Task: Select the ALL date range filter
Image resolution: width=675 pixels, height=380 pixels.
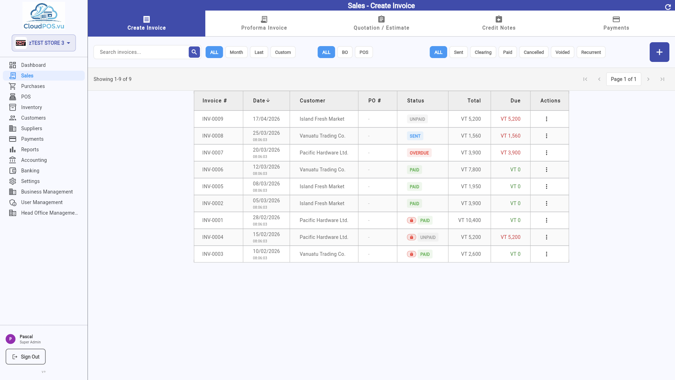Action: click(214, 52)
